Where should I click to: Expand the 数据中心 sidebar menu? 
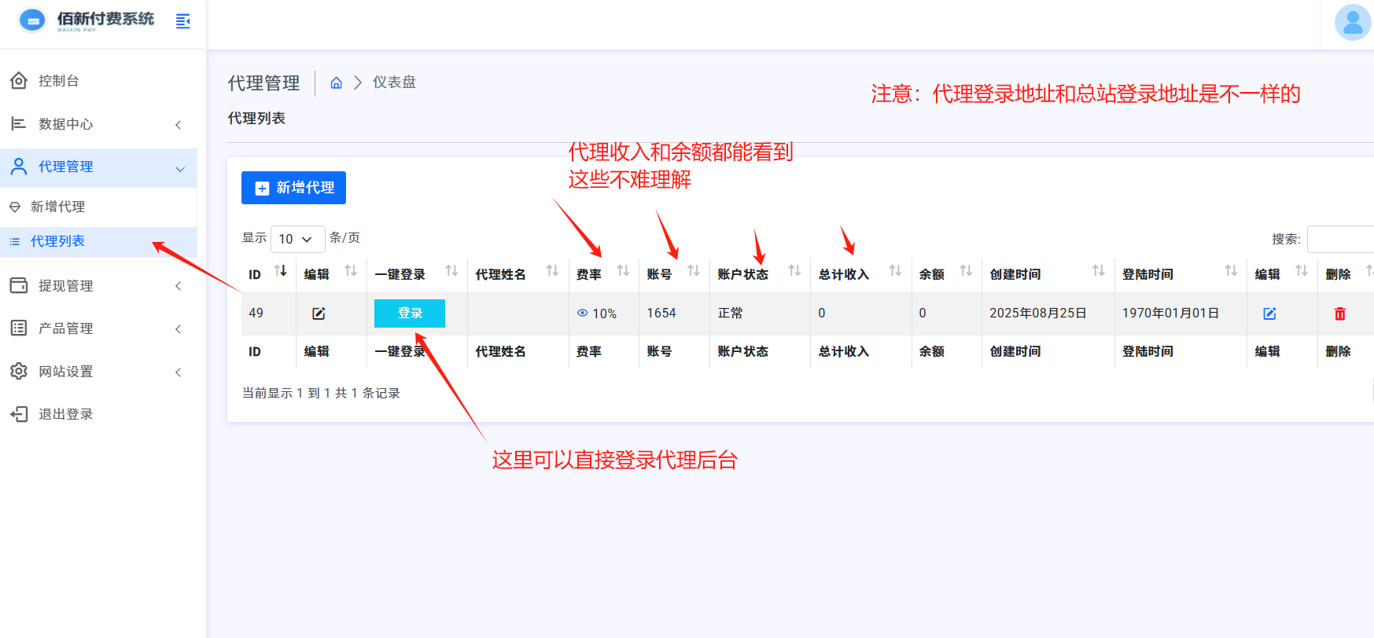pyautogui.click(x=98, y=124)
